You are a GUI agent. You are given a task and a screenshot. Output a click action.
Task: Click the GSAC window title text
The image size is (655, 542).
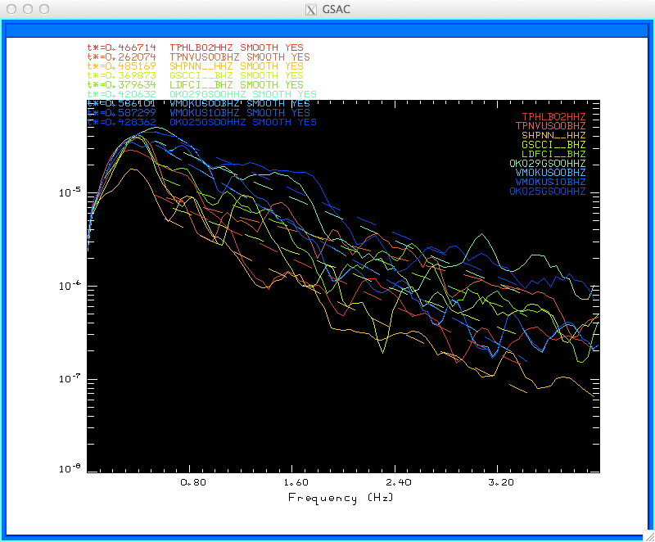point(336,9)
